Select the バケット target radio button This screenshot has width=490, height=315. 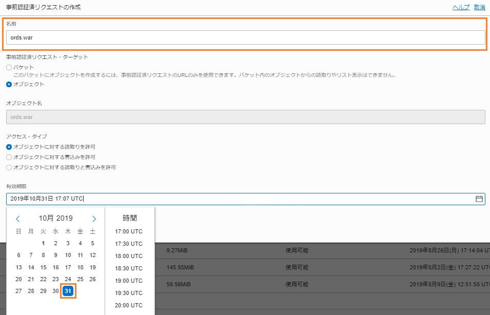coord(9,67)
